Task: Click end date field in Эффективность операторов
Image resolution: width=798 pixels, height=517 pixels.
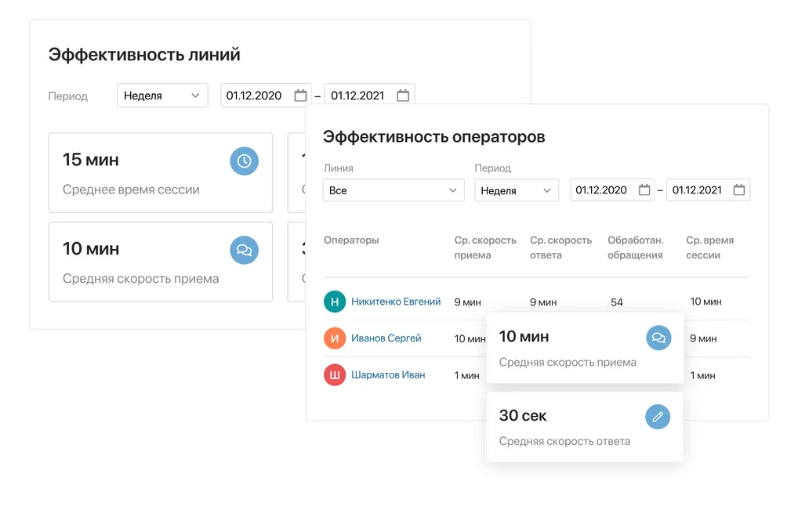Action: [708, 190]
